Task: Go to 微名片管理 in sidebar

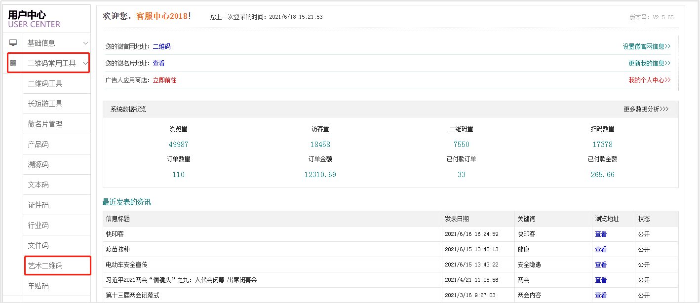Action: 45,124
